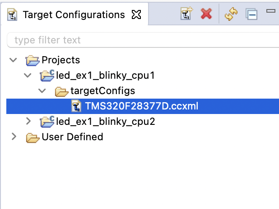Refresh the target configurations list
The width and height of the screenshot is (279, 209).
231,14
